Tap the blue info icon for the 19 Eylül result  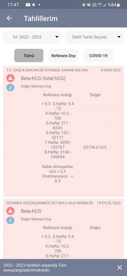[x=10, y=220]
